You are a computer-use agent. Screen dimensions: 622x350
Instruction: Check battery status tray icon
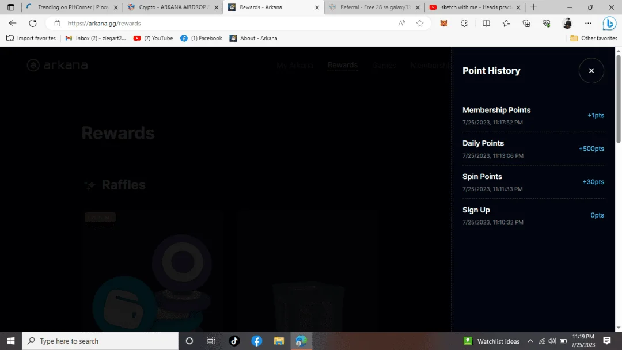click(x=563, y=341)
